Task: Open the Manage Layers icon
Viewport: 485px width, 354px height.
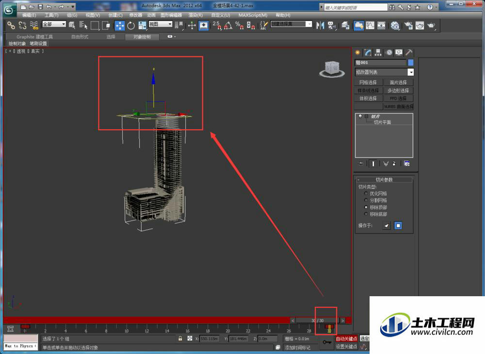Action: [x=345, y=25]
